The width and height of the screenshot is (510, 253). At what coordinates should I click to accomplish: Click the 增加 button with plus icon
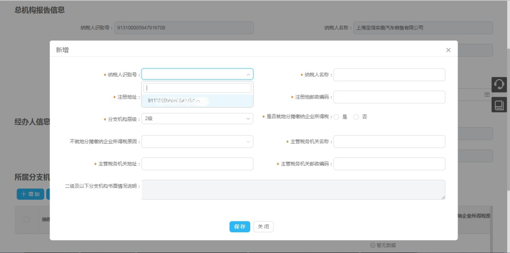coord(30,194)
